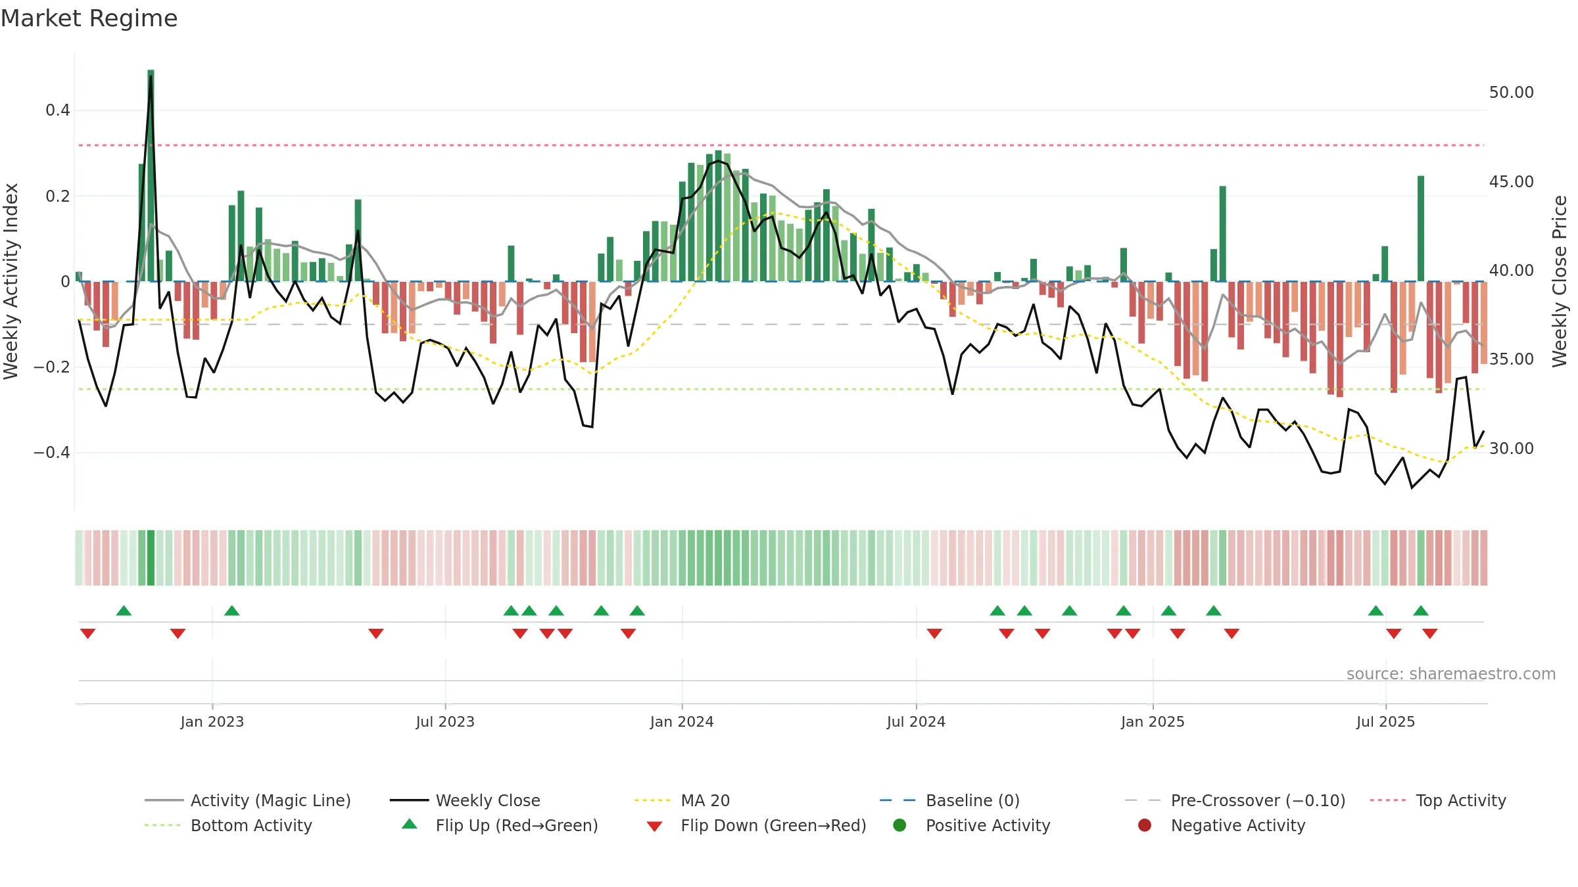Click the dark red Negative Activity circle icon

[x=1145, y=825]
